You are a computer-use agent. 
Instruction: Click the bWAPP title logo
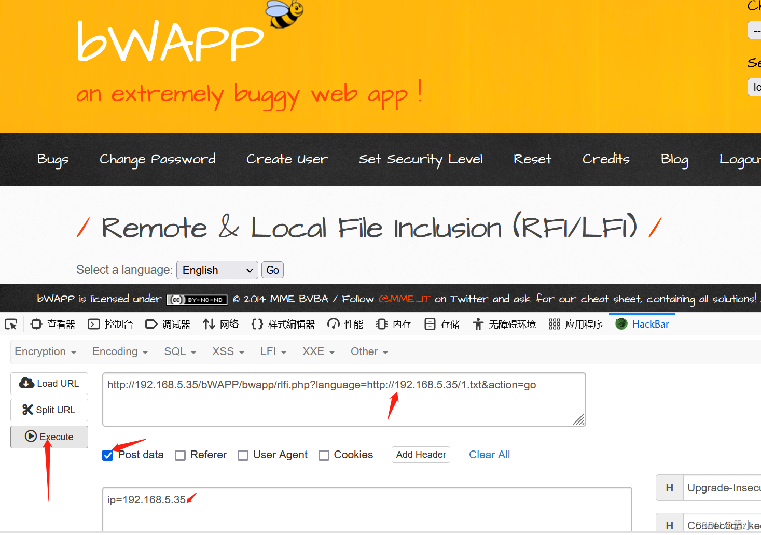point(170,41)
